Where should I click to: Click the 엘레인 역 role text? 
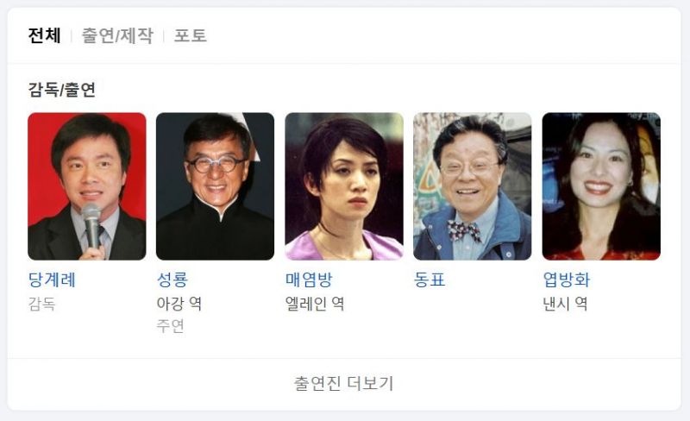(x=315, y=304)
